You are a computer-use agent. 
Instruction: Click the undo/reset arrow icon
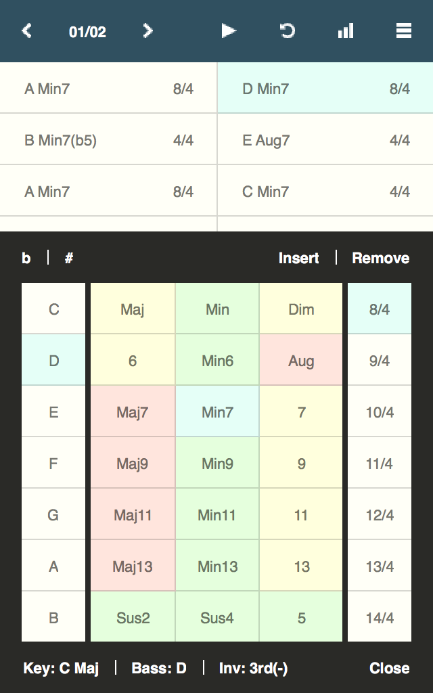click(288, 31)
